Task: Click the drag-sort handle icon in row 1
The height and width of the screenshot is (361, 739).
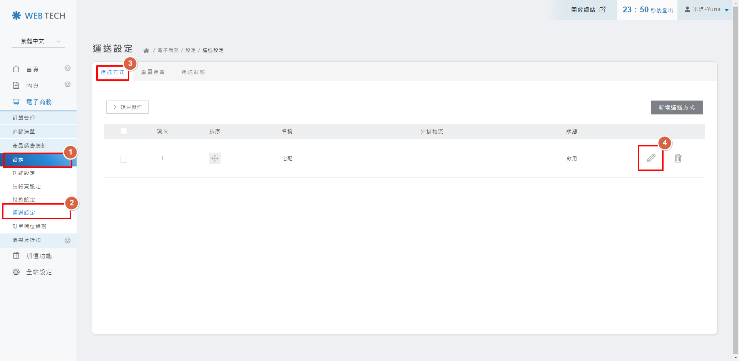Action: point(215,158)
